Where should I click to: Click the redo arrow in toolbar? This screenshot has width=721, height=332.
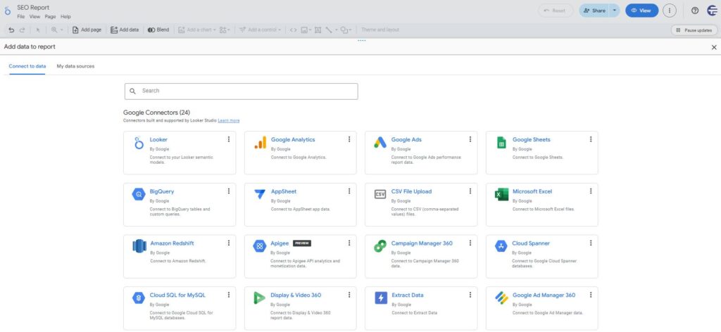(22, 30)
